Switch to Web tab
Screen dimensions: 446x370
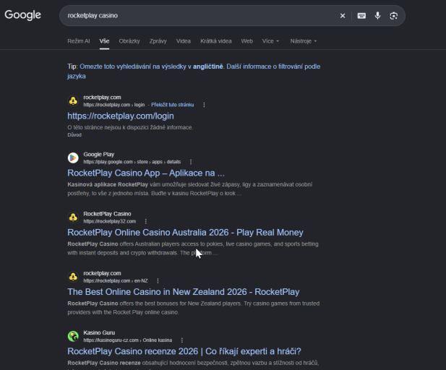(x=247, y=41)
